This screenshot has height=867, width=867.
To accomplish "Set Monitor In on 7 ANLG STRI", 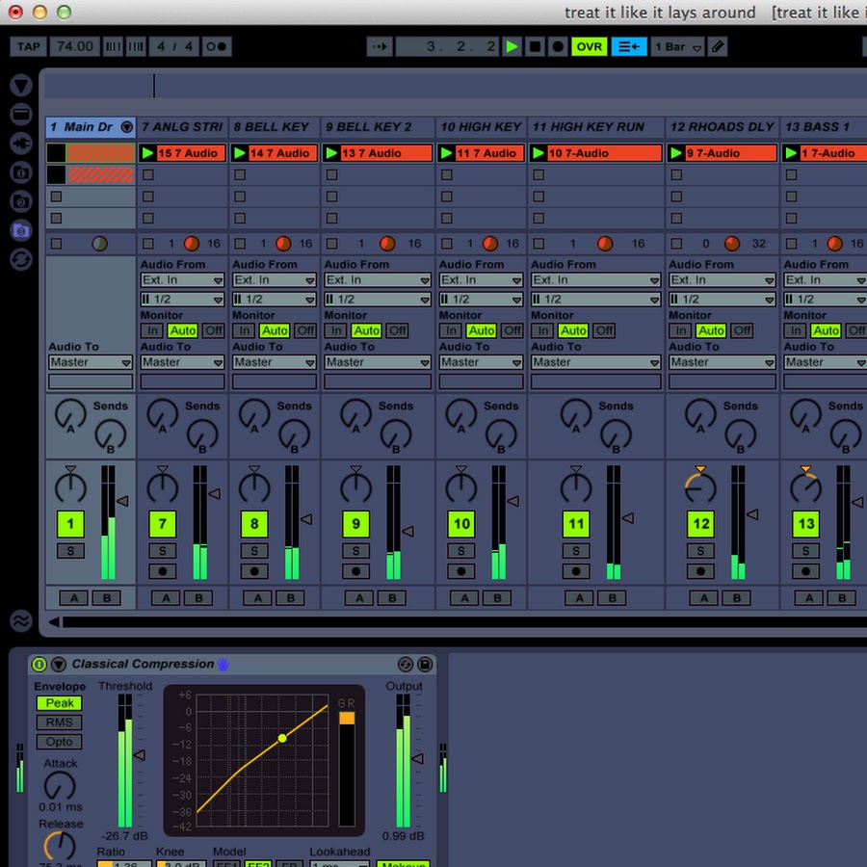I will pos(151,330).
